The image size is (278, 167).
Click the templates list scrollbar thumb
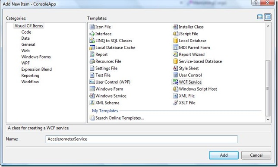point(268,88)
